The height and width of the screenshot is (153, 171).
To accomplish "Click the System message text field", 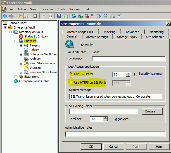I will point(116,96).
